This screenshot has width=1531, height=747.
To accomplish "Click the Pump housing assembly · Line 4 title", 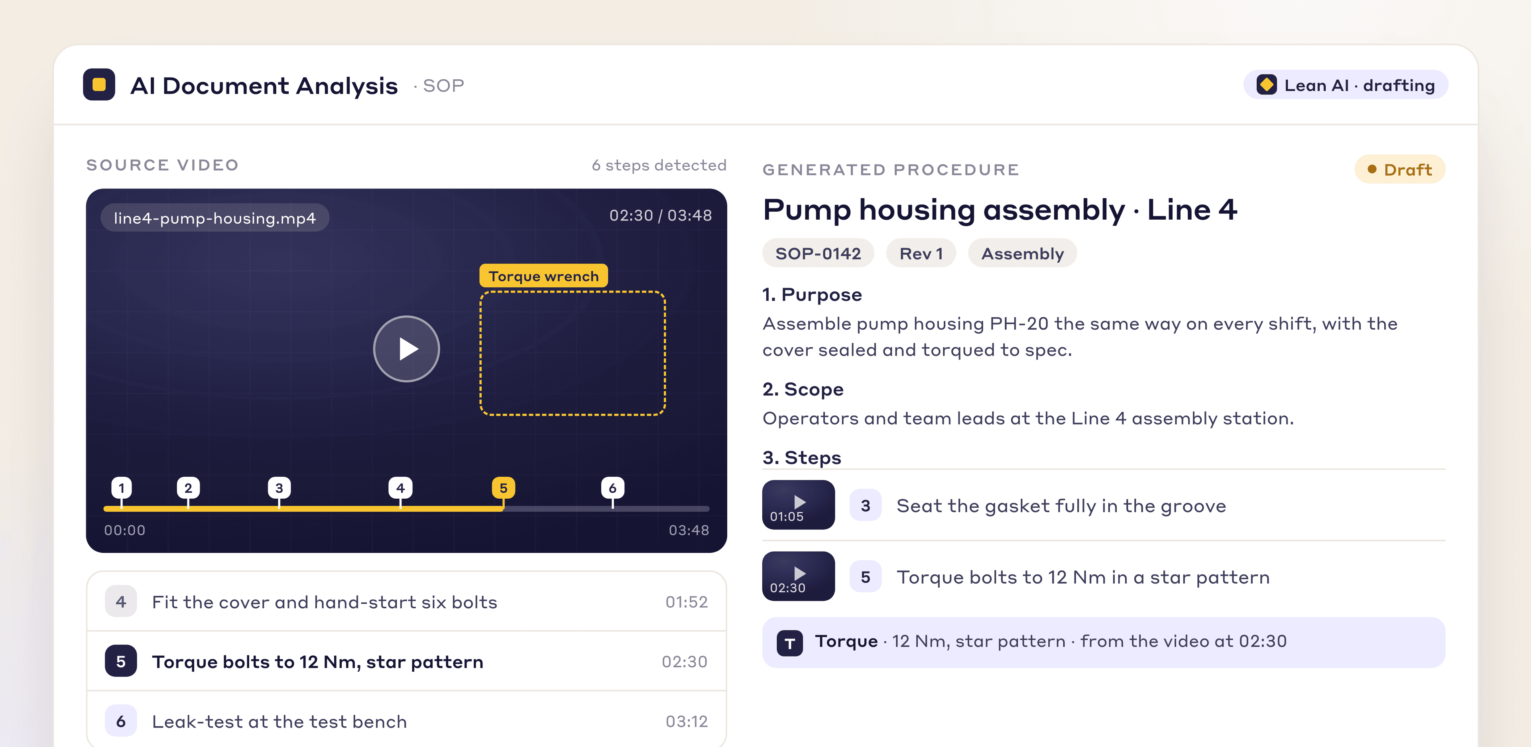I will [x=1000, y=210].
